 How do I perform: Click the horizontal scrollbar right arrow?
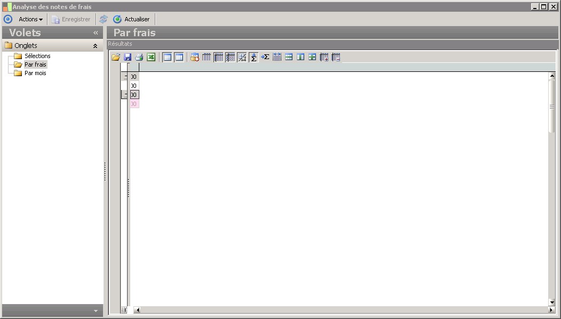[x=551, y=310]
